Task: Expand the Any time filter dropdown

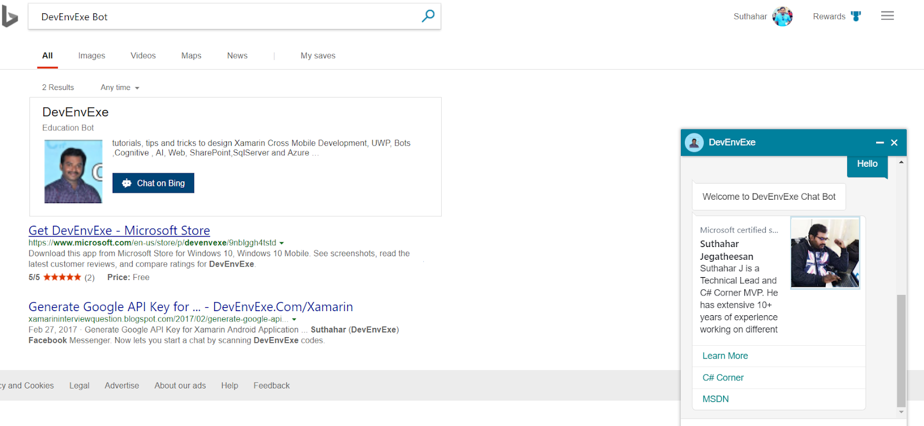Action: [x=120, y=88]
